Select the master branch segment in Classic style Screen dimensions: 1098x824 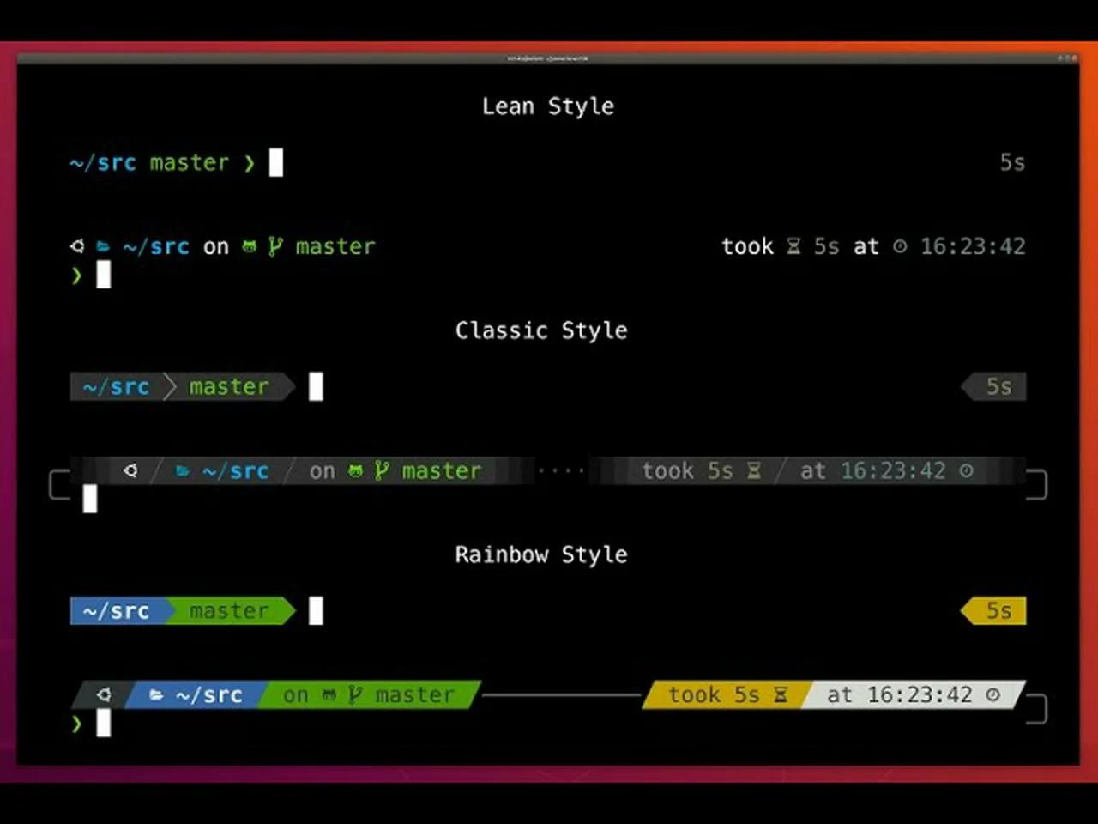pos(227,386)
